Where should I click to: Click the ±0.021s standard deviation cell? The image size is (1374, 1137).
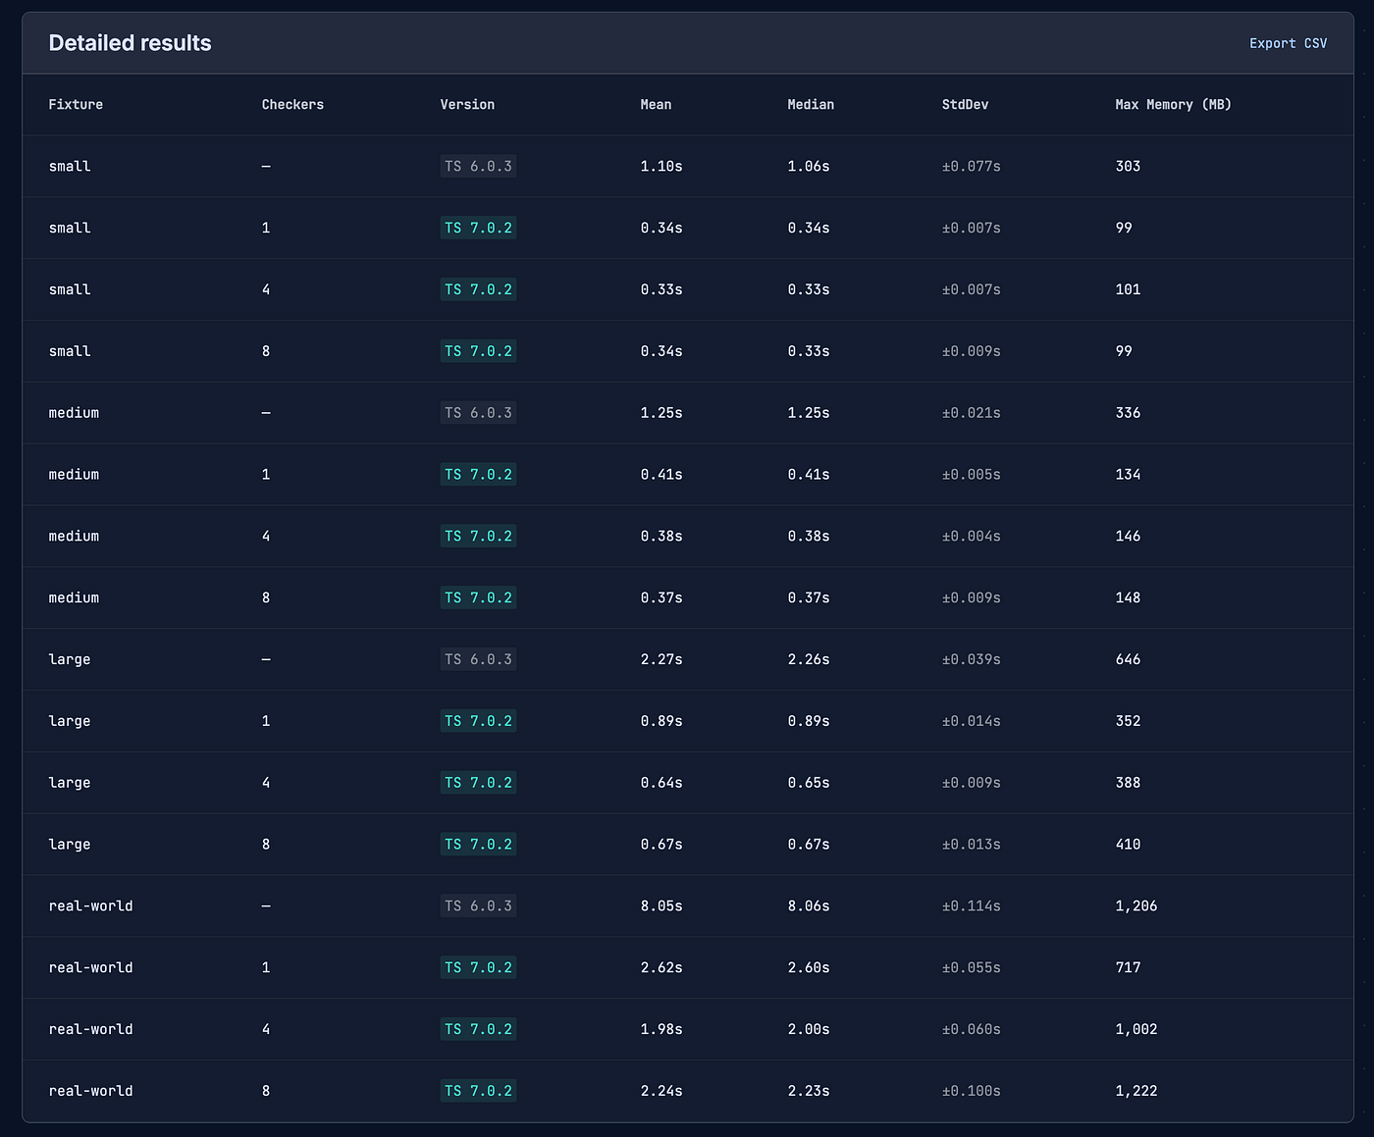(972, 413)
